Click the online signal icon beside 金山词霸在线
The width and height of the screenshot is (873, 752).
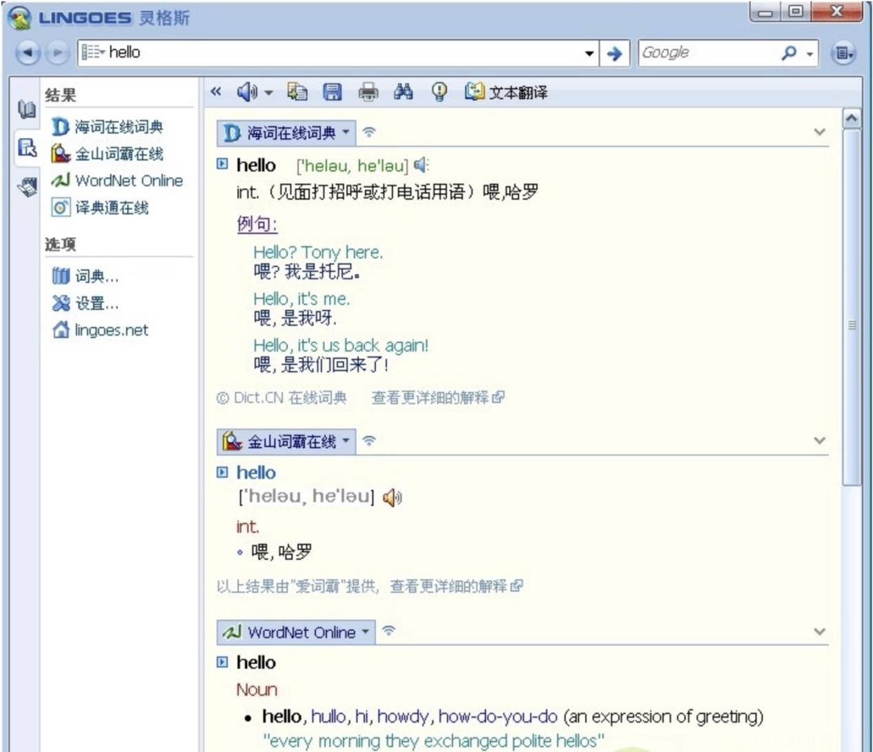click(x=370, y=441)
